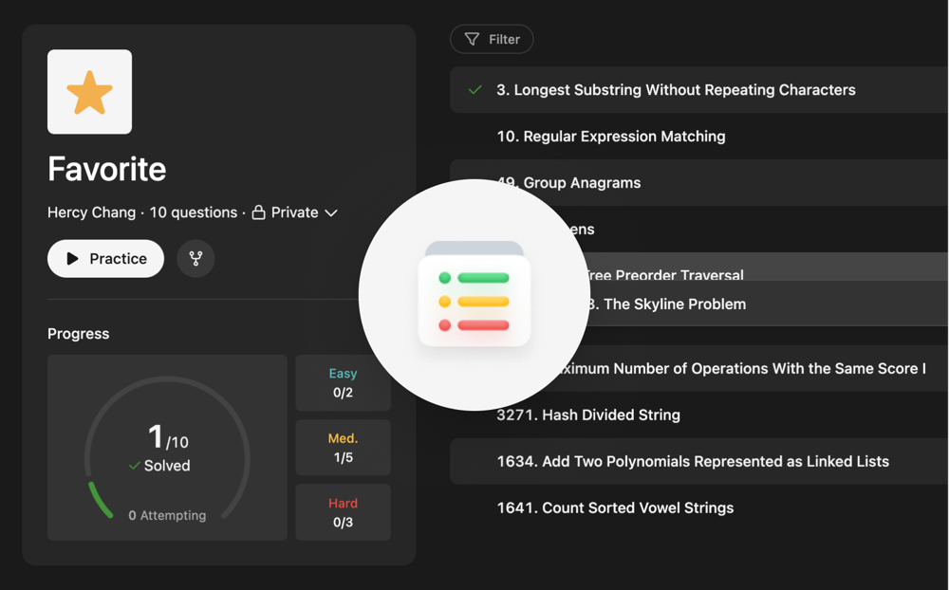Click the fork list icon button

pos(195,258)
